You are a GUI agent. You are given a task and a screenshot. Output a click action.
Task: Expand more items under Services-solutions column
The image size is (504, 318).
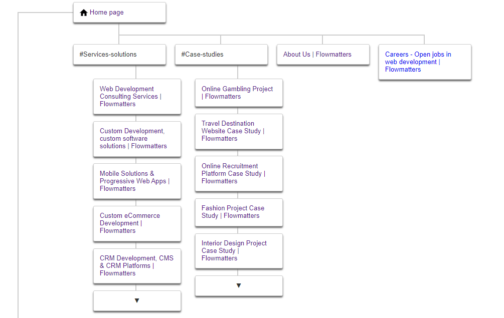[x=137, y=300]
